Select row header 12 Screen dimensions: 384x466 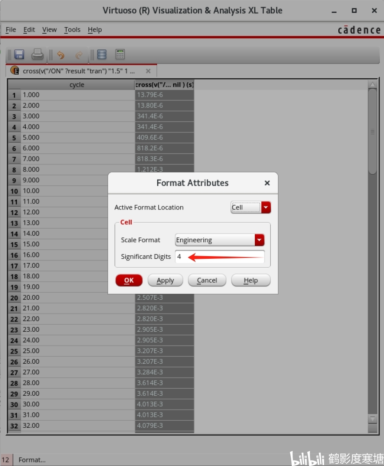pyautogui.click(x=14, y=213)
